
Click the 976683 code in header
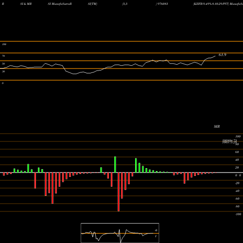[x=162, y=4]
